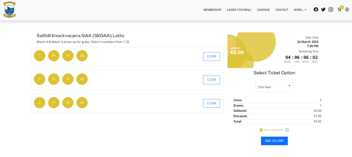
Task: Select number ball 26 in third line
Action: coord(82,103)
